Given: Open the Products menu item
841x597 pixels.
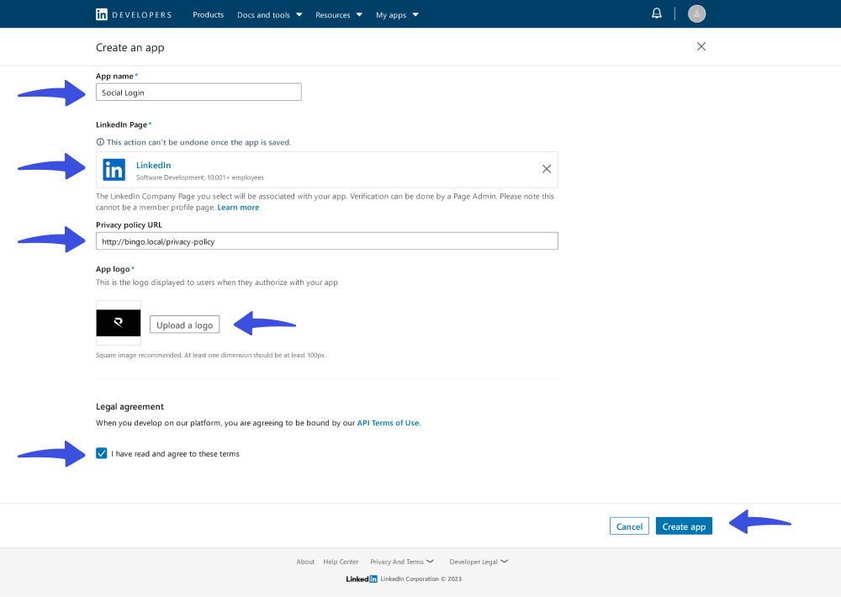Looking at the screenshot, I should [208, 14].
